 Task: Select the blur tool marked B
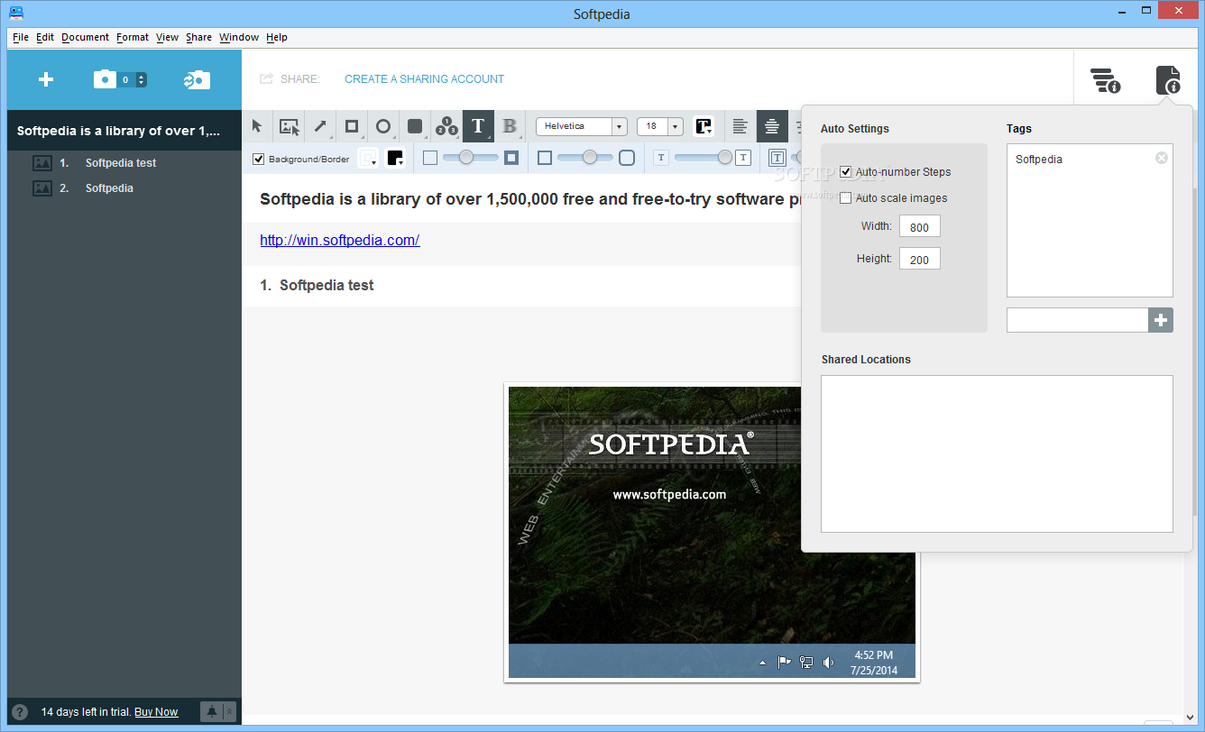(x=509, y=126)
